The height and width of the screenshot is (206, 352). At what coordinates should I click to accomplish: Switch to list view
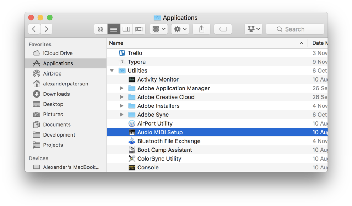(114, 29)
